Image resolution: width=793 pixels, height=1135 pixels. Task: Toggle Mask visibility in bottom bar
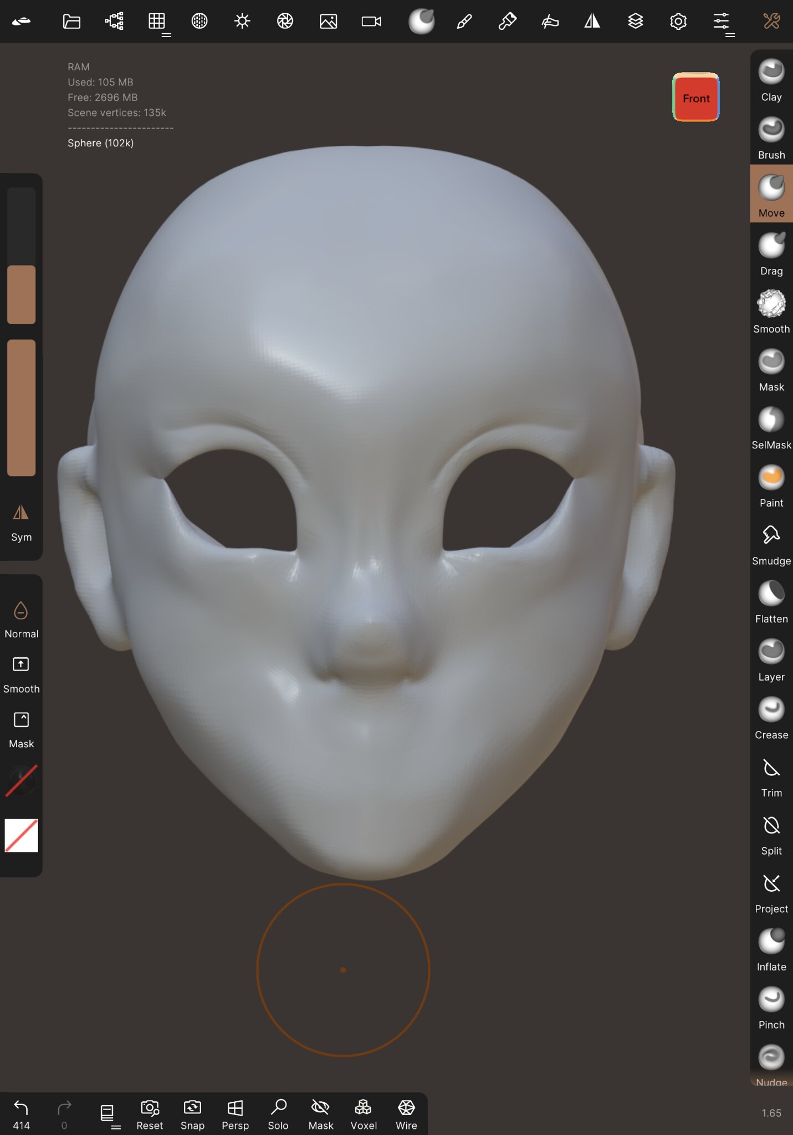pyautogui.click(x=320, y=1114)
